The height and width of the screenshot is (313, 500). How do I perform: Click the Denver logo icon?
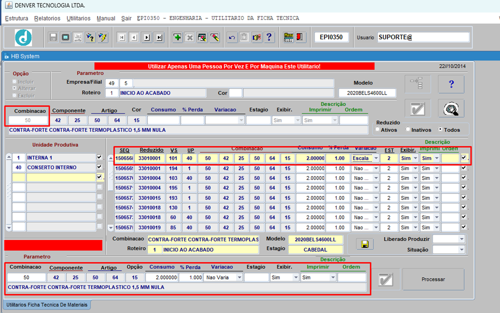coord(23,37)
